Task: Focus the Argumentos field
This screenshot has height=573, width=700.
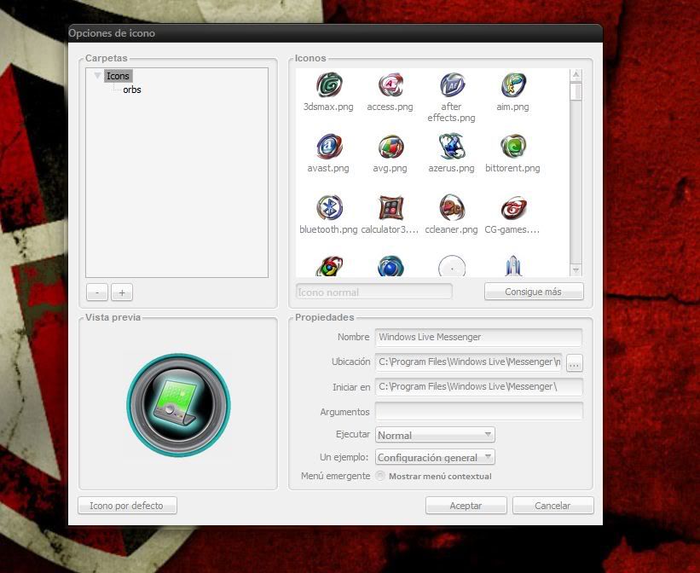Action: click(478, 411)
